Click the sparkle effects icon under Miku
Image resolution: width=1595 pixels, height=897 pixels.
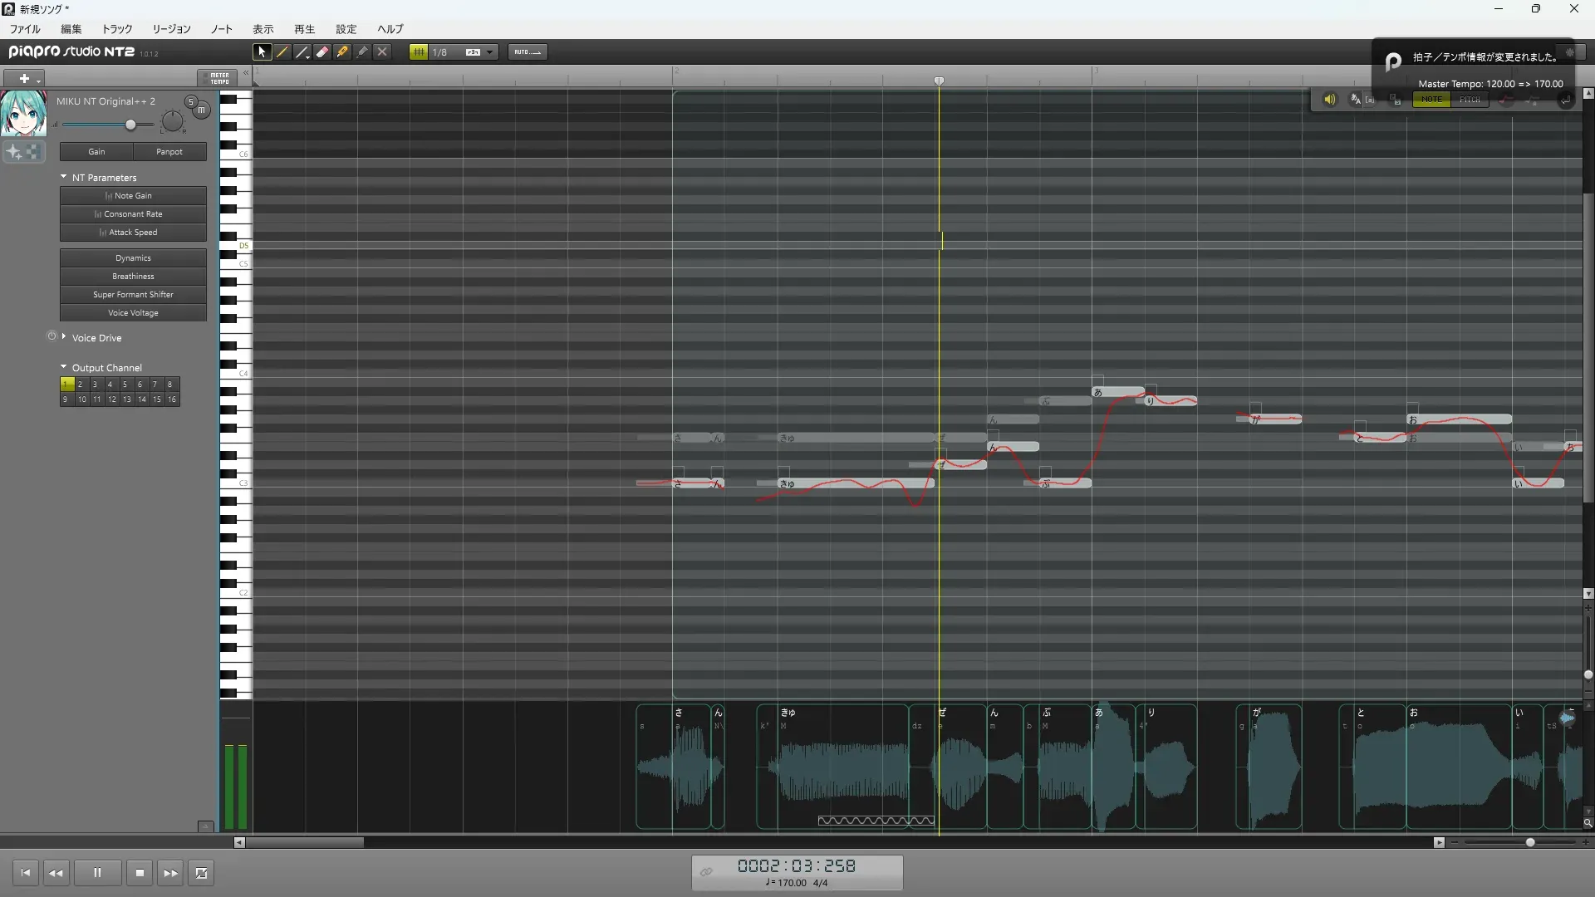pyautogui.click(x=14, y=152)
